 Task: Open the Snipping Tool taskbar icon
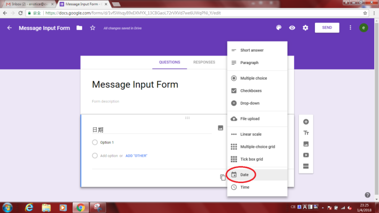(x=98, y=208)
